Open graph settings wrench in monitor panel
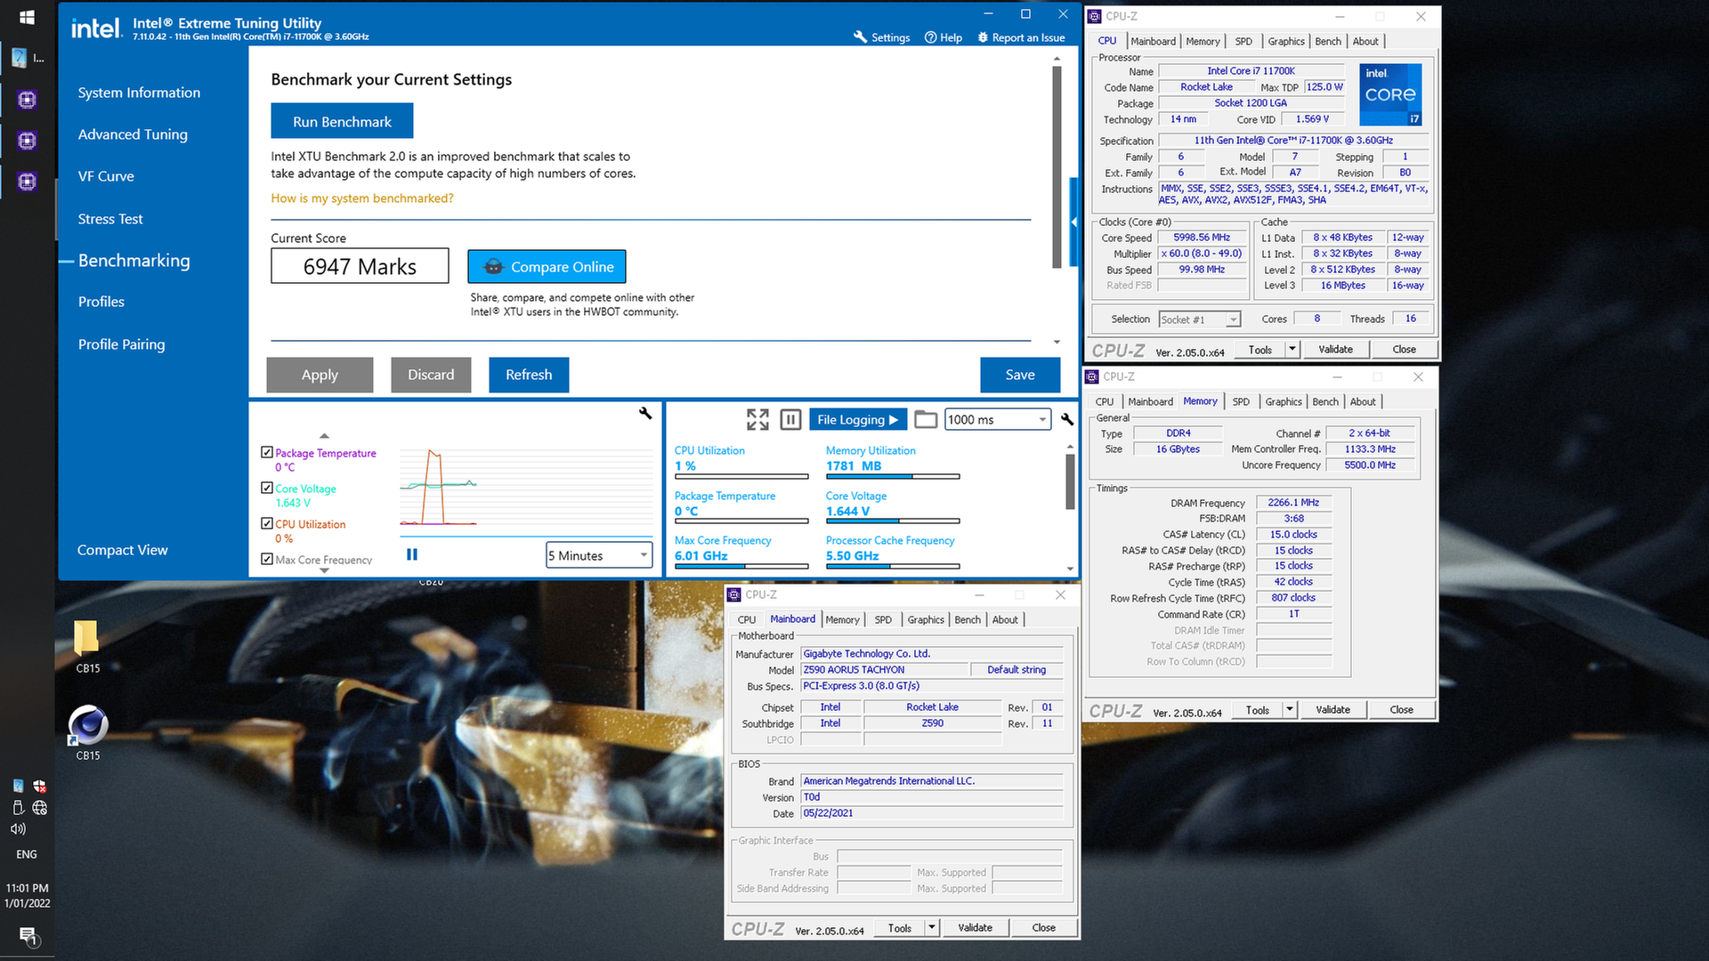The height and width of the screenshot is (961, 1709). click(645, 413)
